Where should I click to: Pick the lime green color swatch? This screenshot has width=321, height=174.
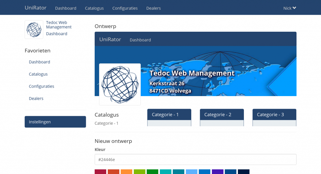(x=139, y=171)
